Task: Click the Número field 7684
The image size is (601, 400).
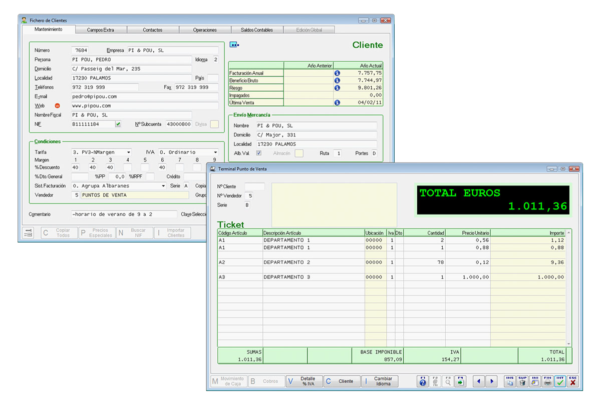Action: (x=80, y=50)
